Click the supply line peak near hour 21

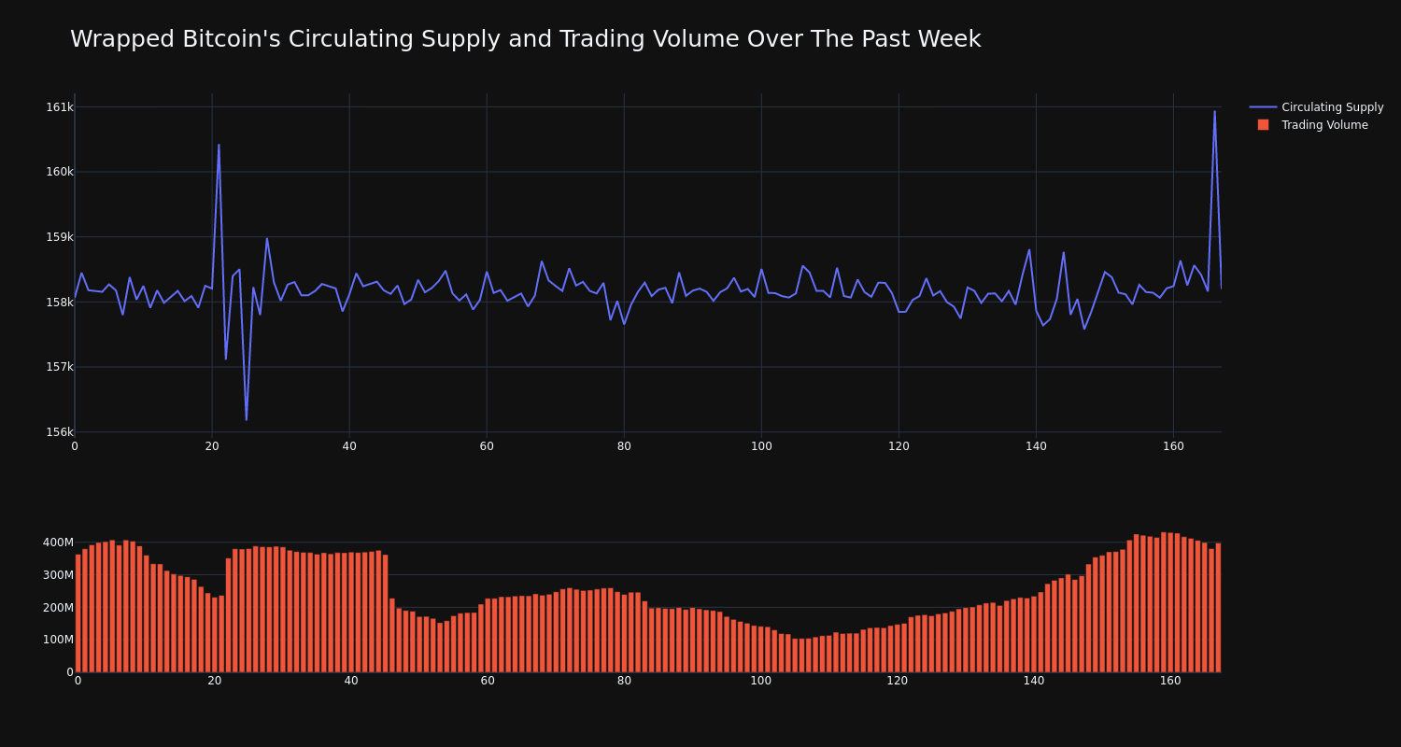click(219, 145)
